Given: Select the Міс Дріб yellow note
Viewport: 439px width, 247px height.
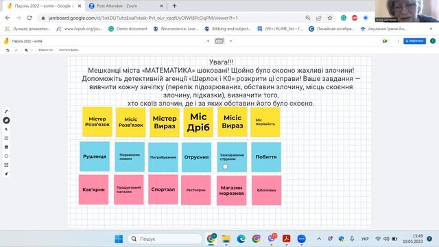Looking at the screenshot, I should [x=198, y=122].
